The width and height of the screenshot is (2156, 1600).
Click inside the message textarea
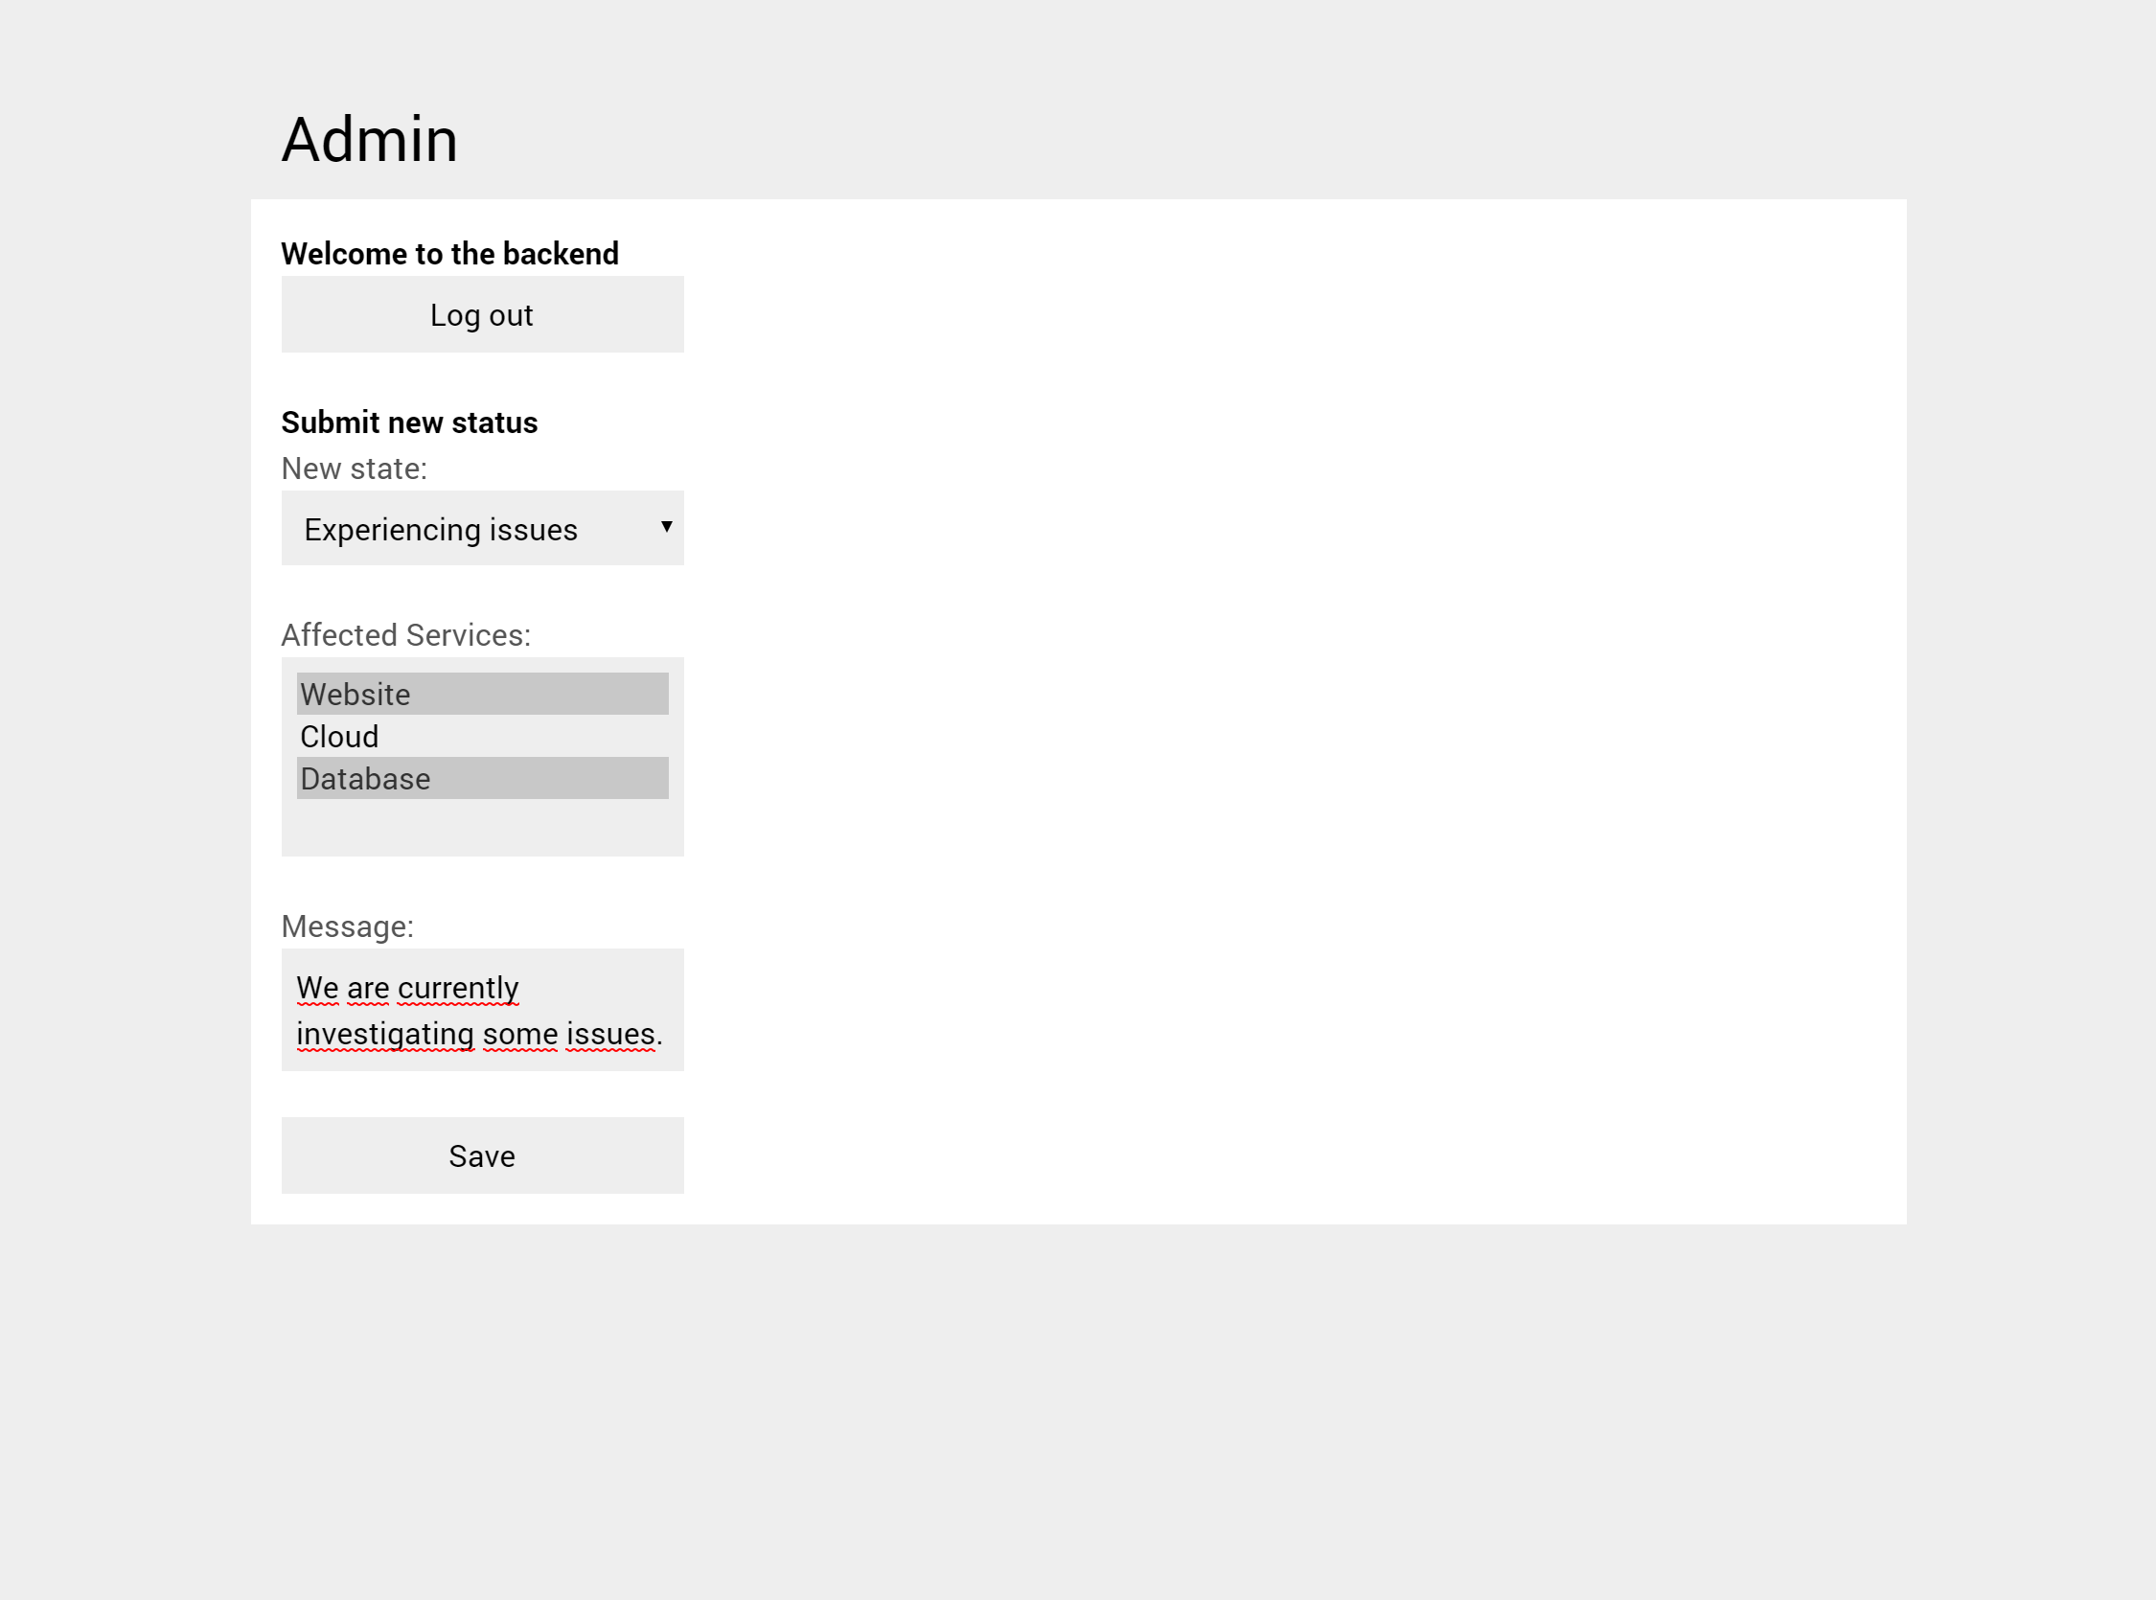482,1010
